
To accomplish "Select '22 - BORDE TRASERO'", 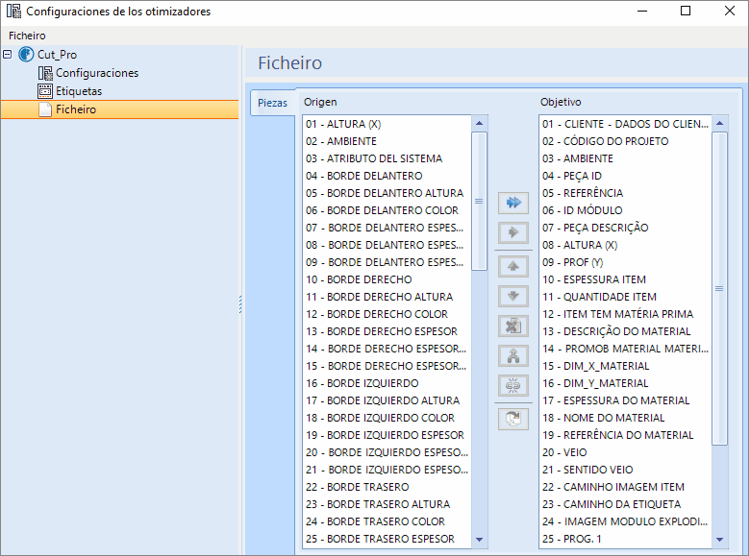I will tap(387, 487).
